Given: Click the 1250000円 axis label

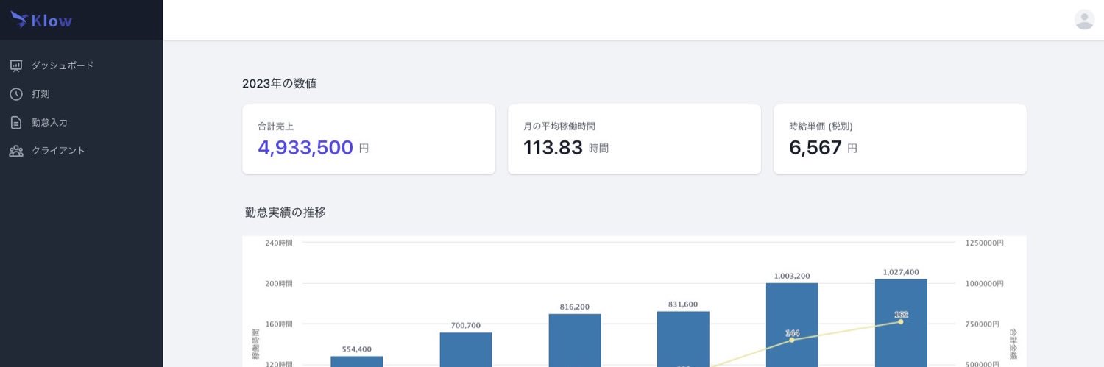Looking at the screenshot, I should point(985,243).
